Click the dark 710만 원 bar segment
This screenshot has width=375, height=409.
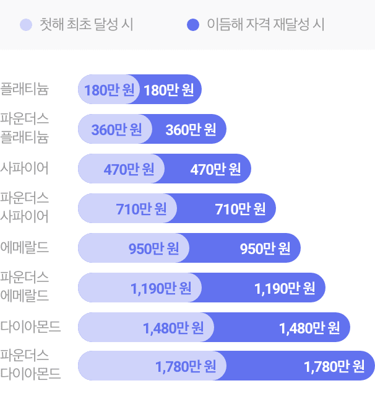[226, 208]
